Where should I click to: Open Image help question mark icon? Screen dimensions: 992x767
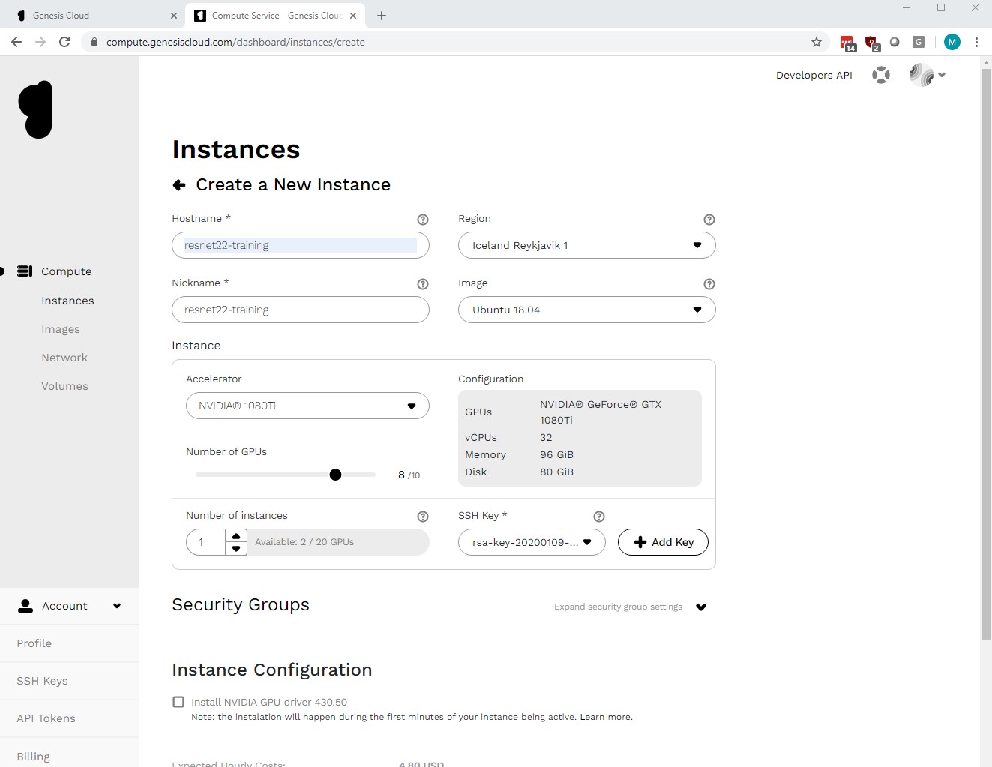click(709, 284)
